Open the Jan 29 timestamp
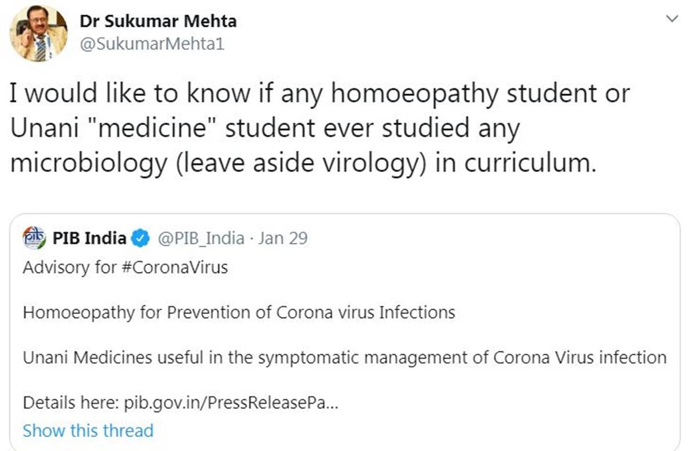The height and width of the screenshot is (451, 697). (282, 238)
